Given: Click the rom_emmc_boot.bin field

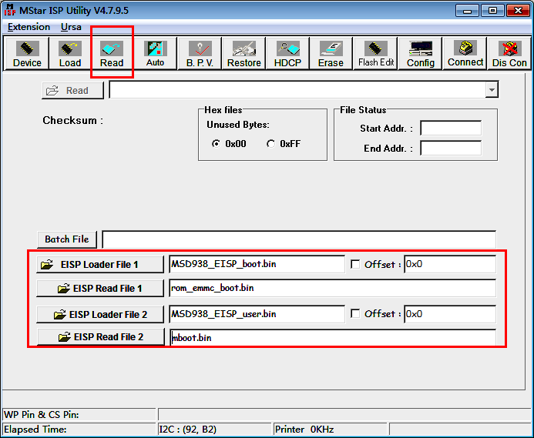Looking at the screenshot, I should click(x=332, y=288).
